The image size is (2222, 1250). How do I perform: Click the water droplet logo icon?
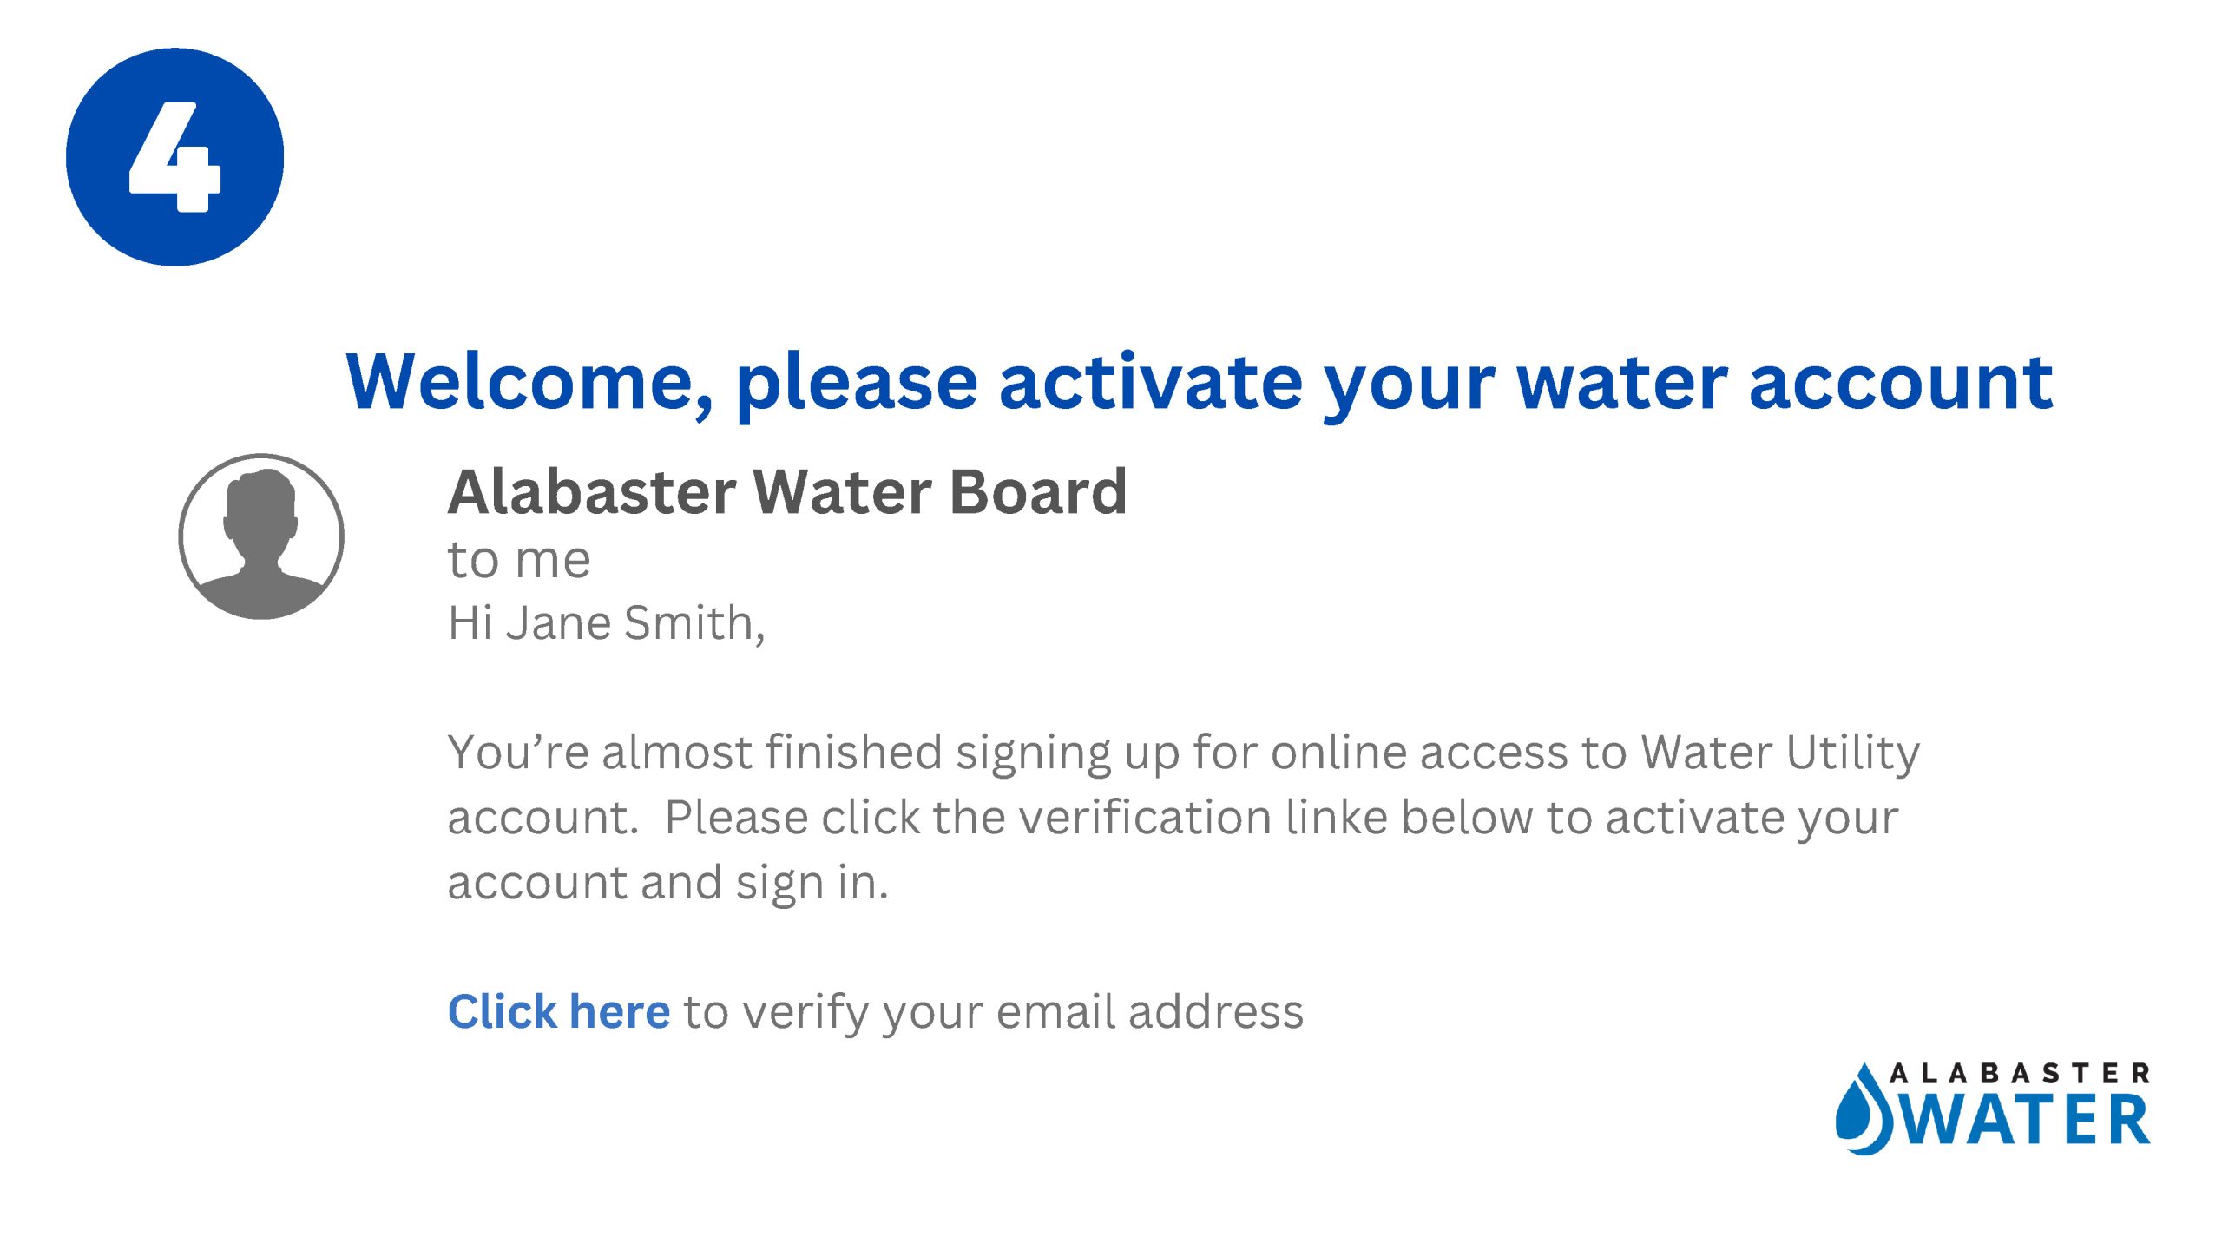point(1863,1111)
